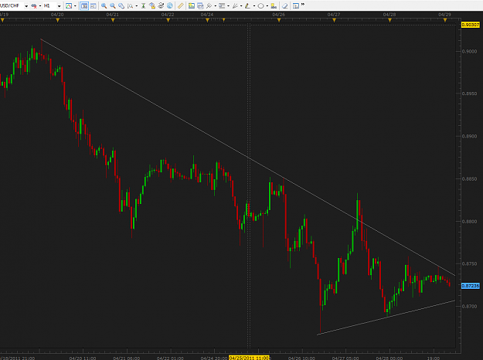Click the 04/22 day marker triangle
The image size is (483, 360).
168,20
